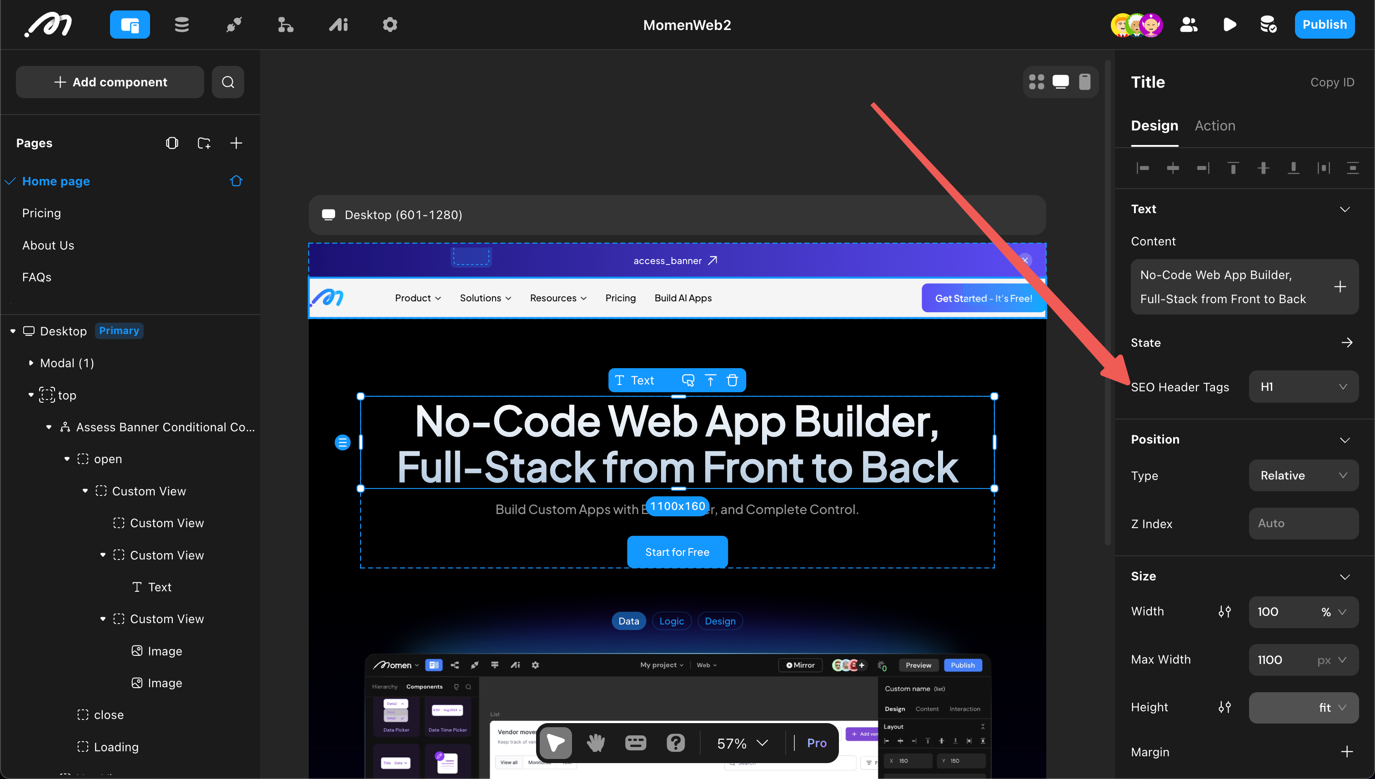Collapse the Position section chevron
Image resolution: width=1375 pixels, height=779 pixels.
click(1345, 440)
